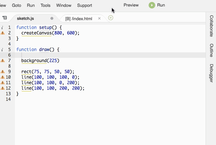Screen dimensions: 216x145
Task: Click warning icon on line 2
Action: click(x=3, y=33)
